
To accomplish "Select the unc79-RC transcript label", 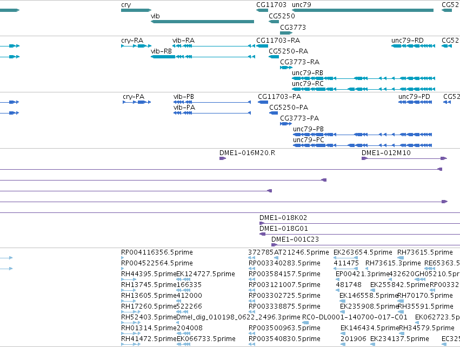I will click(x=308, y=84).
